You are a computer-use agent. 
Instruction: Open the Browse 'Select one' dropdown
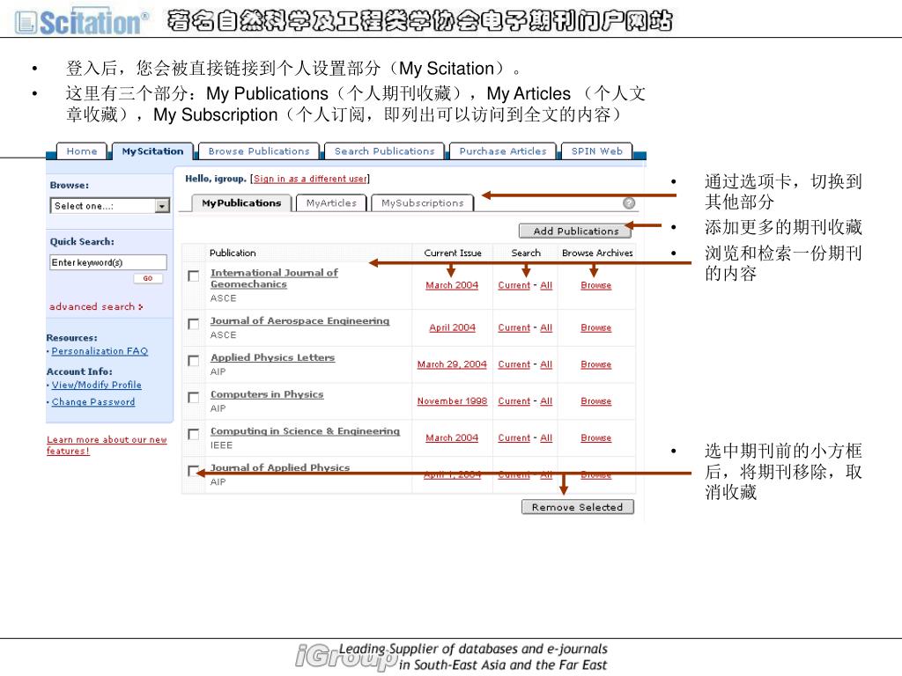110,206
